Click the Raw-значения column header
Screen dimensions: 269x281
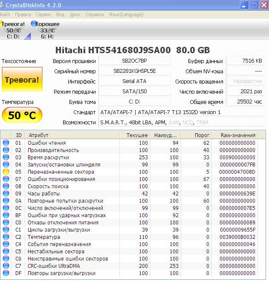[x=234, y=135]
